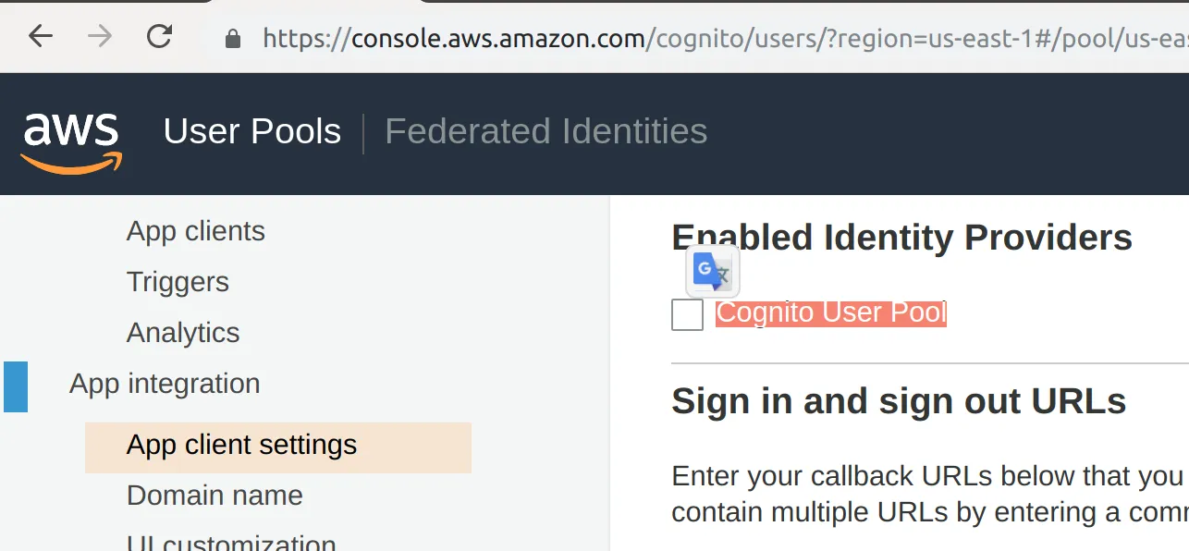Switch to User Pools

point(252,131)
